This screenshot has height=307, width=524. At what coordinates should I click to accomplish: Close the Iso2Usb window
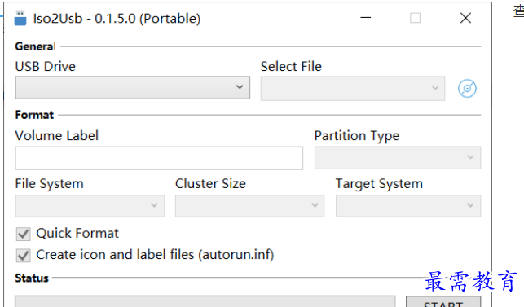[465, 18]
